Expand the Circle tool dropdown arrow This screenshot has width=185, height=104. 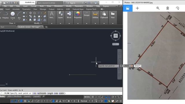pyautogui.click(x=13, y=19)
